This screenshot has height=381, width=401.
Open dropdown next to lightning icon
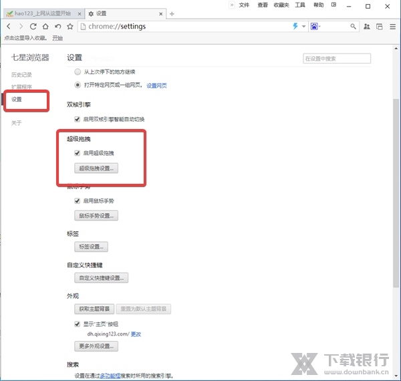[x=303, y=26]
